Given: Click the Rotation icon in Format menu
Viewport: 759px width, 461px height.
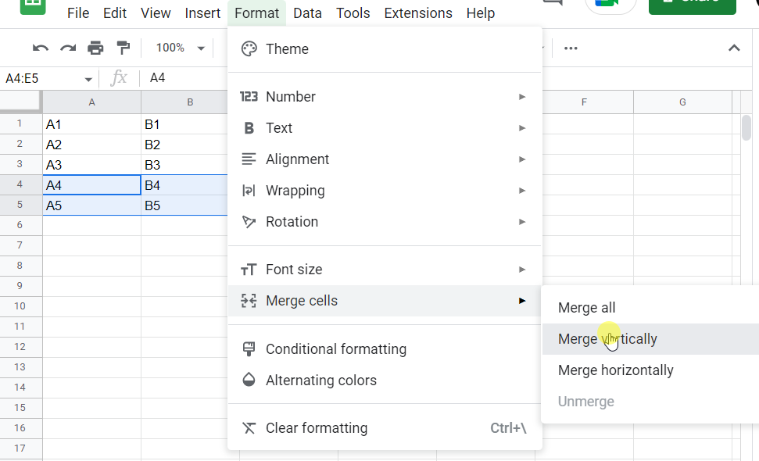Looking at the screenshot, I should [x=249, y=221].
